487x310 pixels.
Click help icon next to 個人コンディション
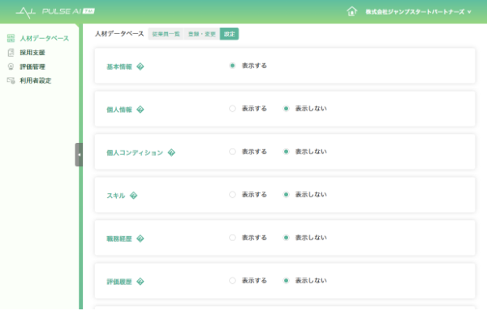pos(171,153)
